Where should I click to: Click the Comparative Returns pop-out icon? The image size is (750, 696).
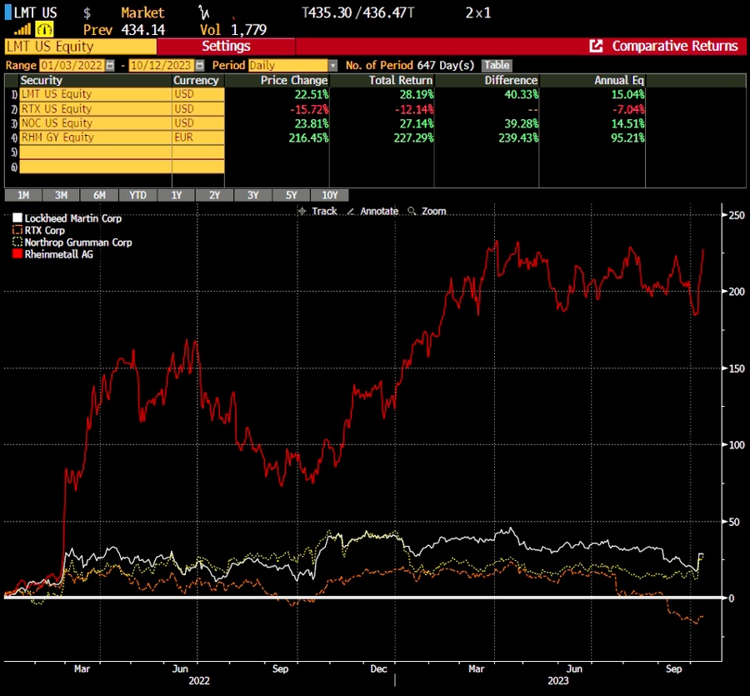point(596,46)
